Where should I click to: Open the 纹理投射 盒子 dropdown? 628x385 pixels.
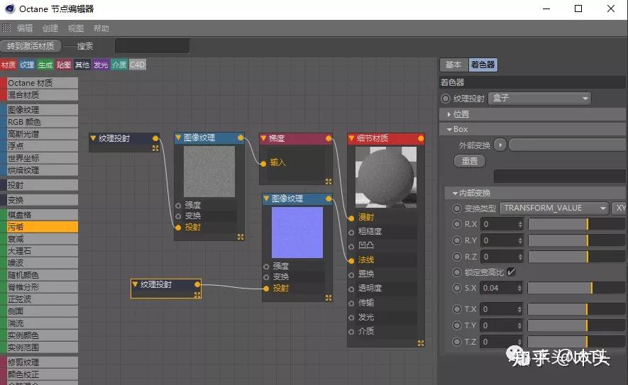tap(539, 98)
